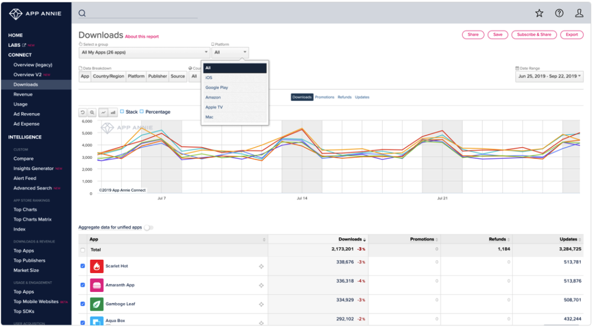Screen dimensions: 593x330
Task: Uncheck Amaranth App checkbox
Action: (83, 285)
